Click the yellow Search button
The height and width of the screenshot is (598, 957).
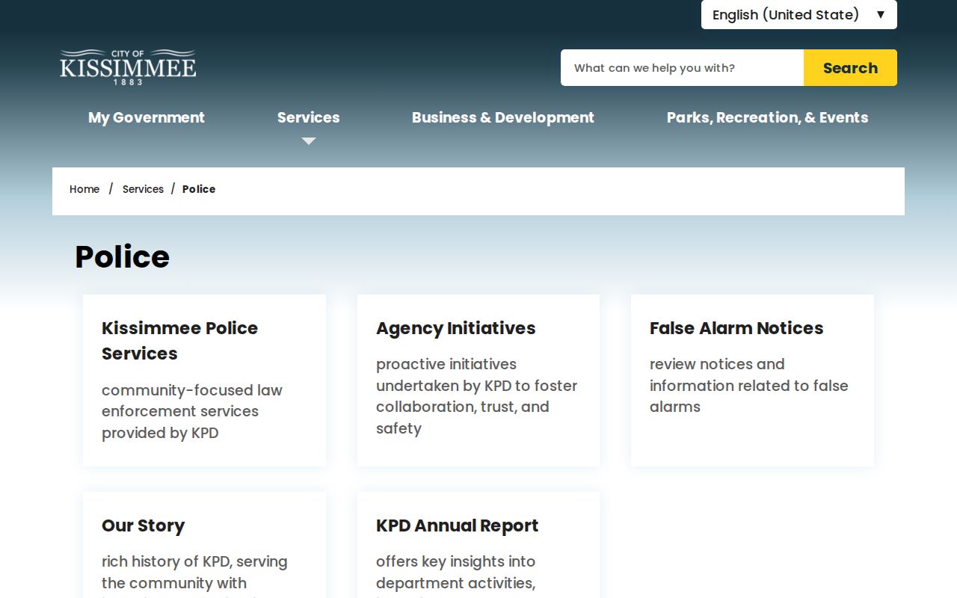[x=850, y=68]
